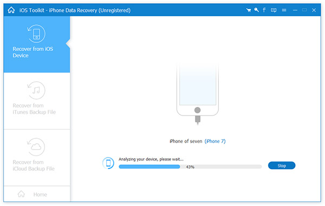Click the (iPhone 7) model label
The image size is (325, 206).
coord(215,141)
